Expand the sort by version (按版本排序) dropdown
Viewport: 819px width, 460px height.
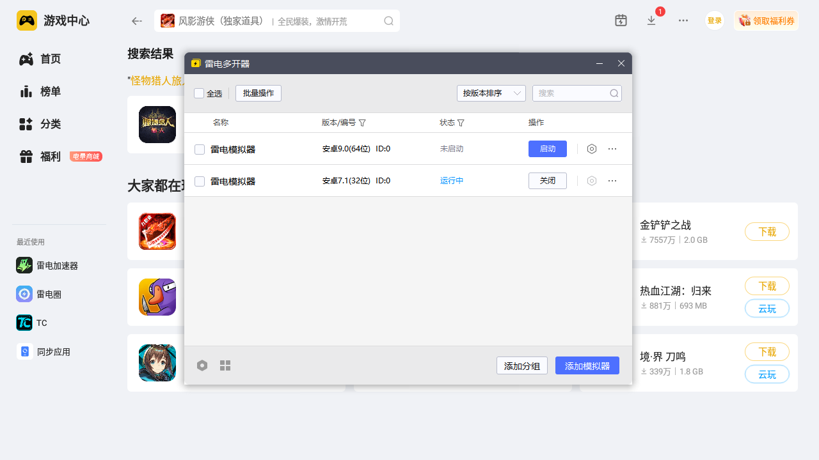(x=491, y=93)
